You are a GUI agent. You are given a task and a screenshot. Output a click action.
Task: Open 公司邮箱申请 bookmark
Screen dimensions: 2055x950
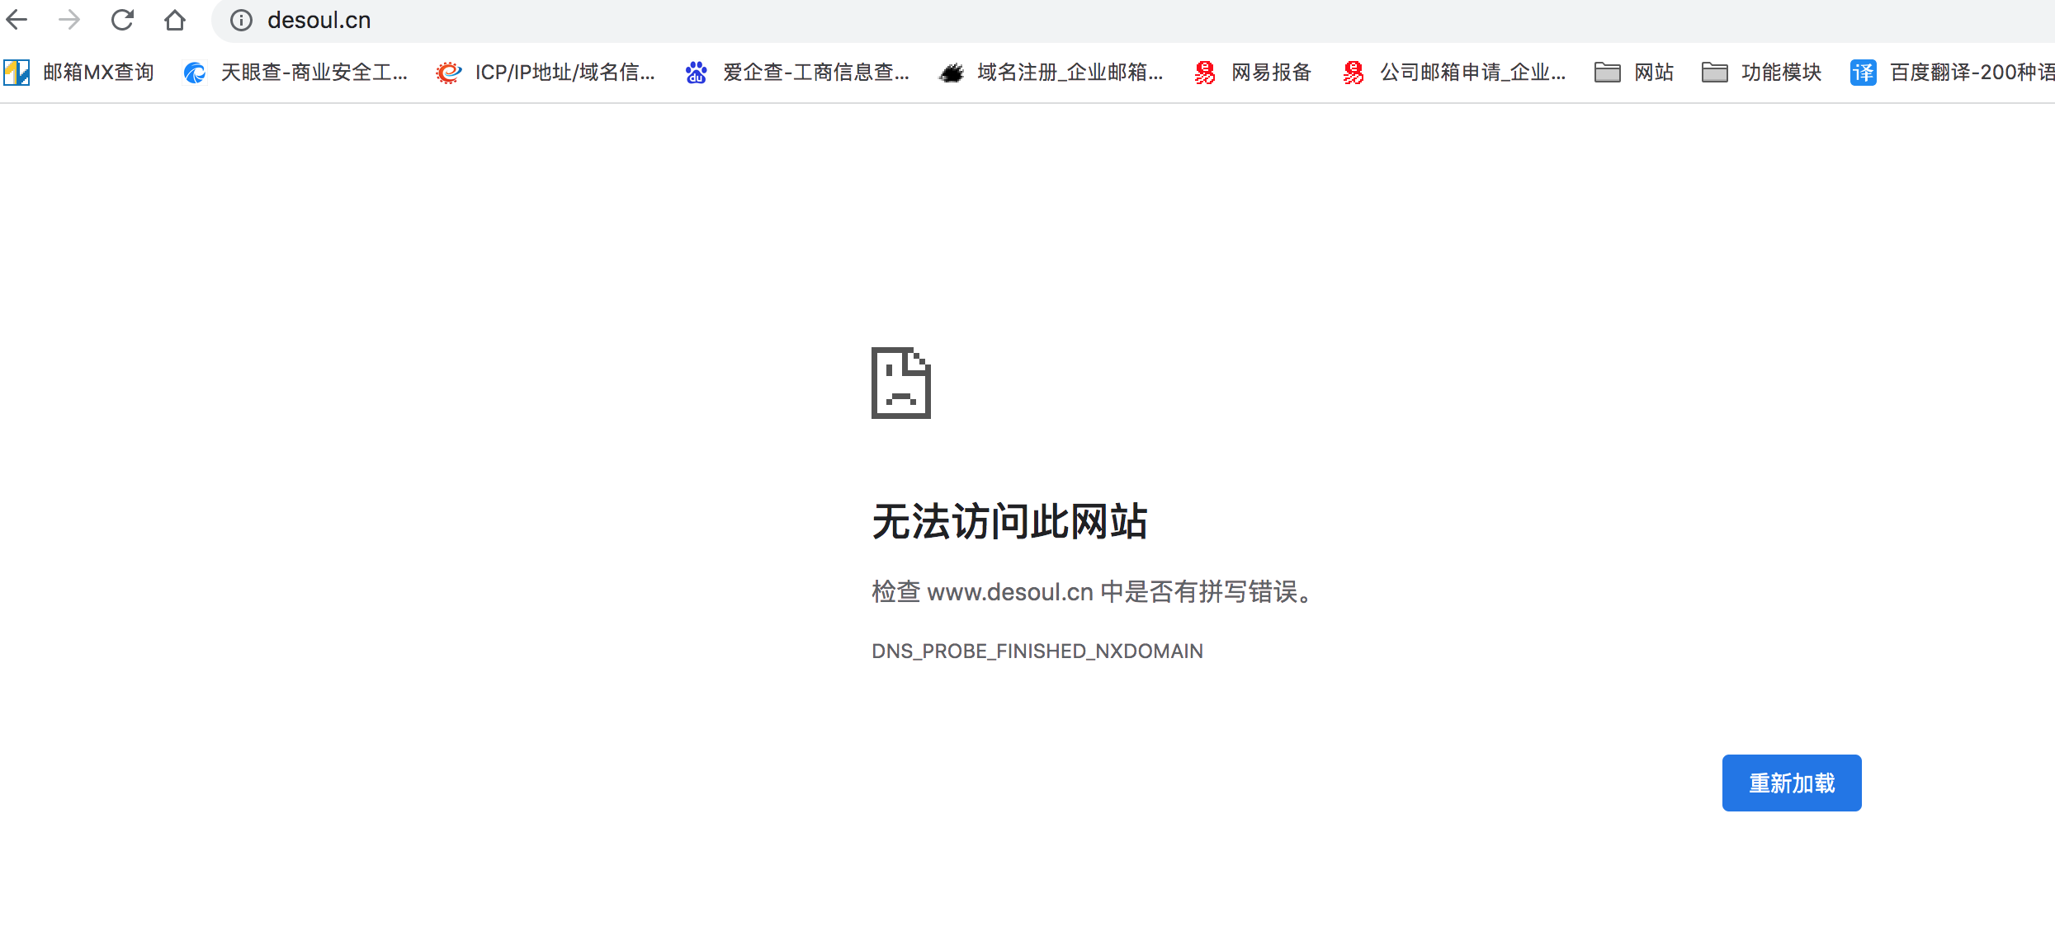(x=1455, y=73)
